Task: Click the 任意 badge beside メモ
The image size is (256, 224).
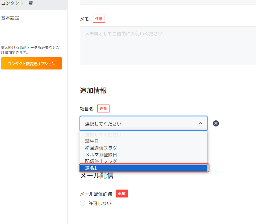Action: coord(98,19)
